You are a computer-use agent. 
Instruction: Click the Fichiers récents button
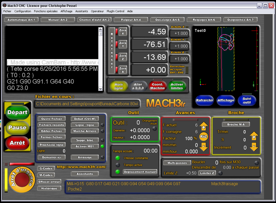51,125
